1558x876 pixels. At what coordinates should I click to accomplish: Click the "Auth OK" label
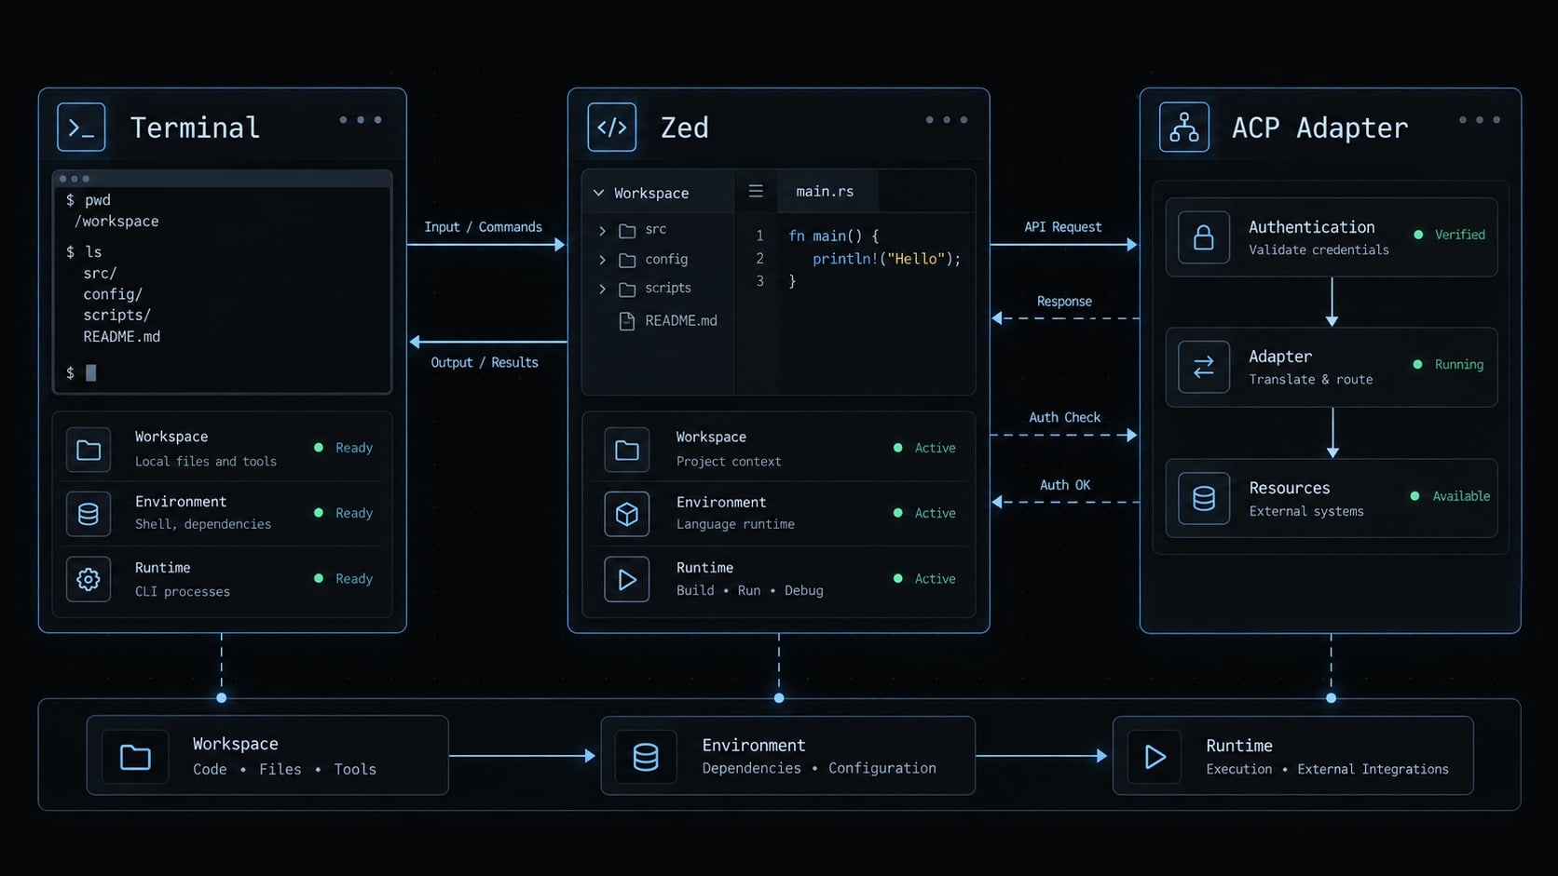(1065, 485)
